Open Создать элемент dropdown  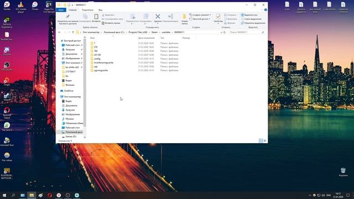(x=200, y=15)
